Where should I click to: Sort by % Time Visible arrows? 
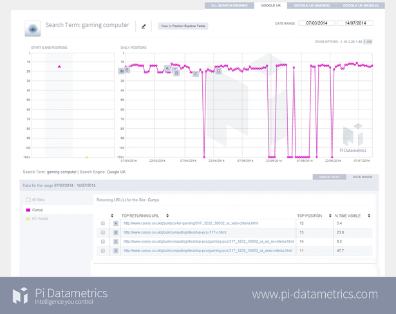pos(369,216)
